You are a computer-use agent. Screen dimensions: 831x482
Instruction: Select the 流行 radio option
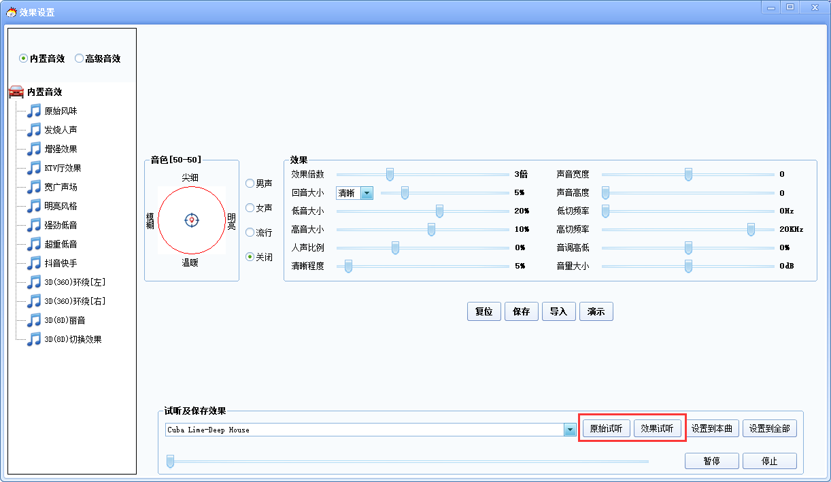pos(250,233)
